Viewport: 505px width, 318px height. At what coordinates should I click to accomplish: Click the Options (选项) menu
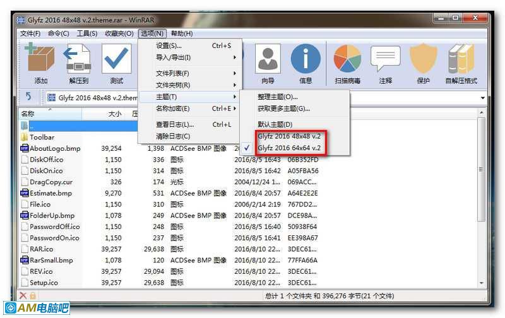point(152,33)
